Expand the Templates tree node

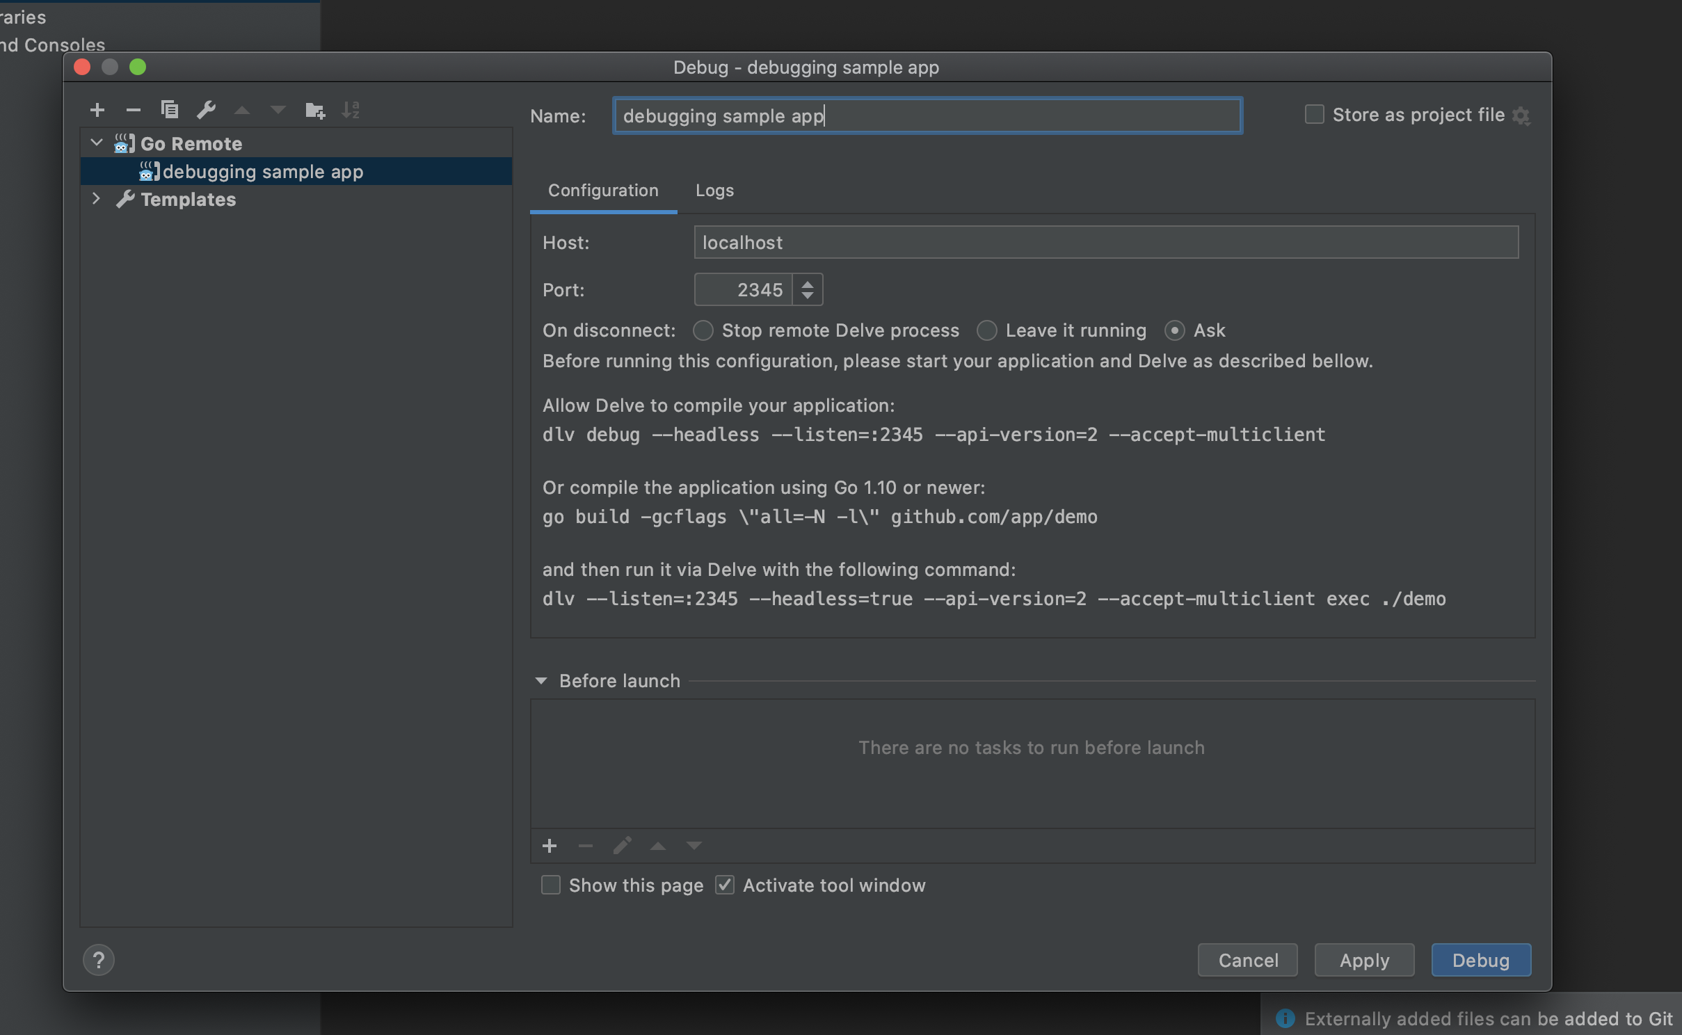(x=97, y=199)
